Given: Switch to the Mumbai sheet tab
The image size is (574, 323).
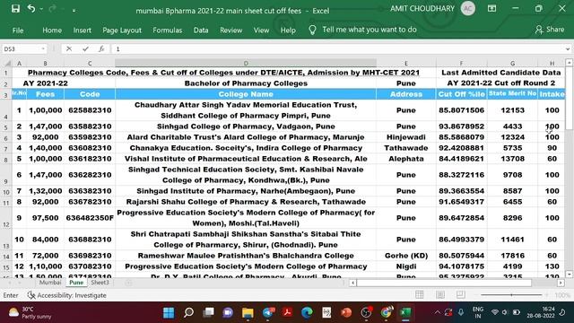Looking at the screenshot, I should (x=50, y=283).
